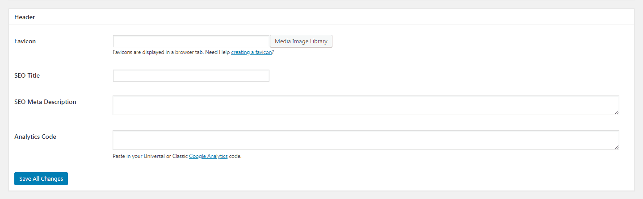Select the Analytics Code label
643x199 pixels.
tap(35, 137)
